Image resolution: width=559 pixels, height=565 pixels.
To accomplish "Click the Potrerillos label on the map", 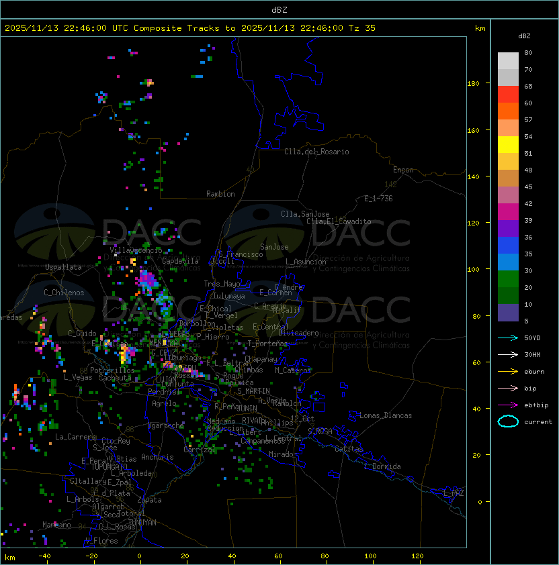I will (112, 370).
